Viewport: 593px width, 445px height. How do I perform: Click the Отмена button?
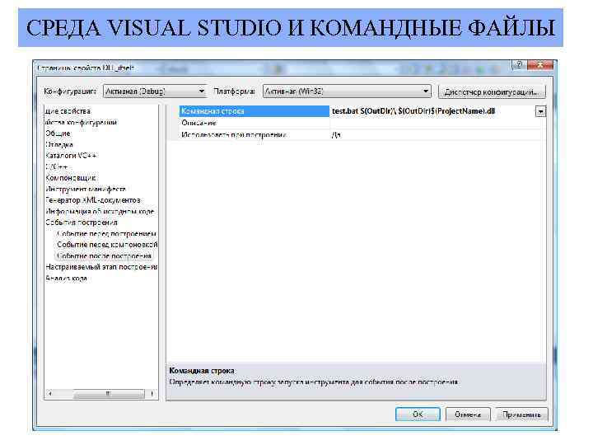468,415
